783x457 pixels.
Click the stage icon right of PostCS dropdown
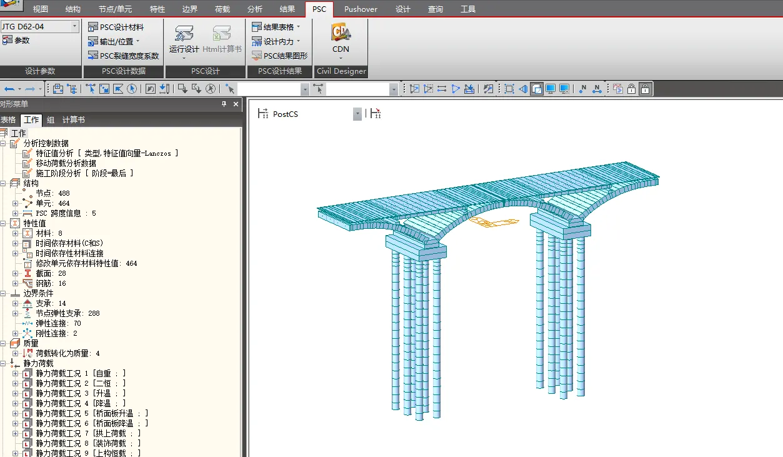(375, 113)
